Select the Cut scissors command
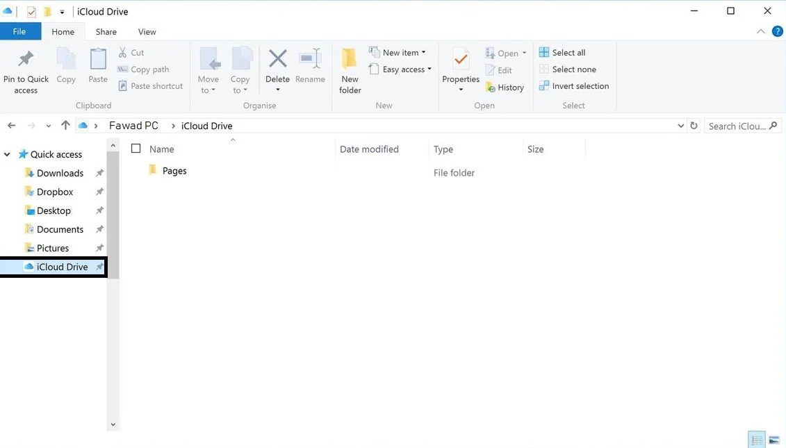Screen dimensions: 786x448 [x=131, y=52]
